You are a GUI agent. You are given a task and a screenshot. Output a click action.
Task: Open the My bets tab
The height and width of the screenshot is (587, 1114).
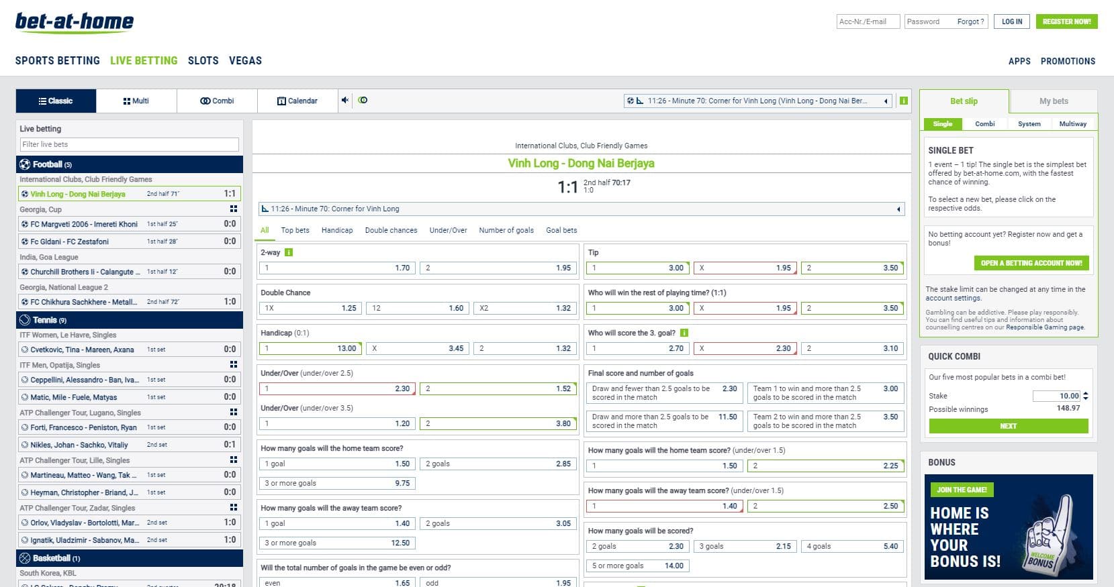coord(1054,101)
